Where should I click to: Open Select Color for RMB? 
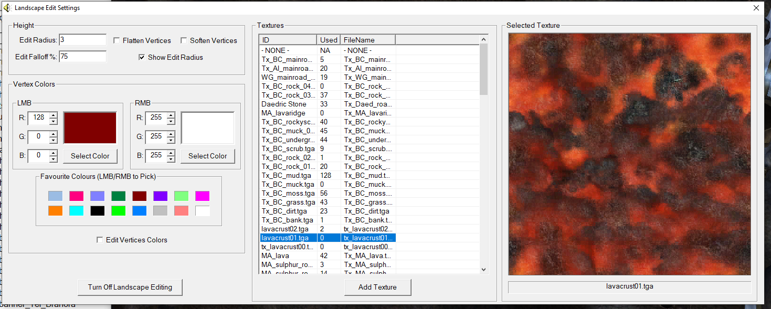(x=208, y=156)
